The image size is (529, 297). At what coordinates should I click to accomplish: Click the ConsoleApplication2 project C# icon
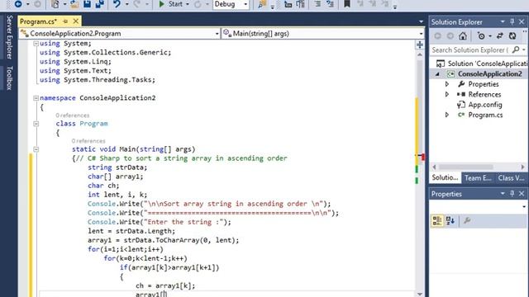pyautogui.click(x=450, y=73)
